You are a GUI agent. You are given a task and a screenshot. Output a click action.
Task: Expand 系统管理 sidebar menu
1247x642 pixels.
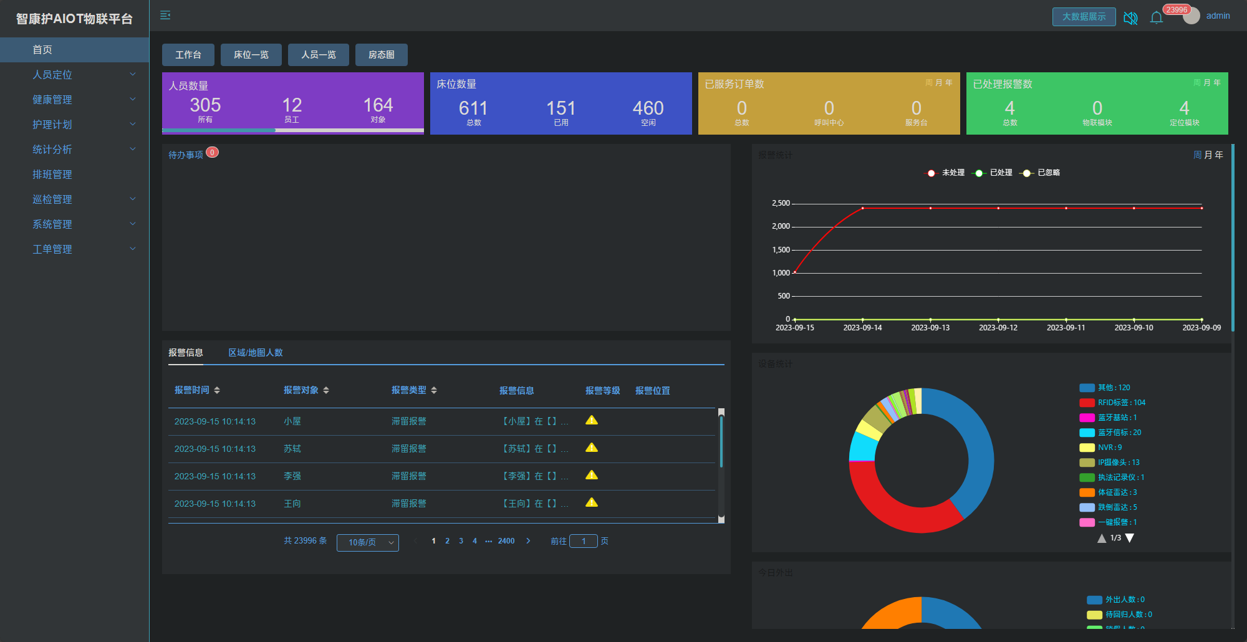tap(75, 224)
